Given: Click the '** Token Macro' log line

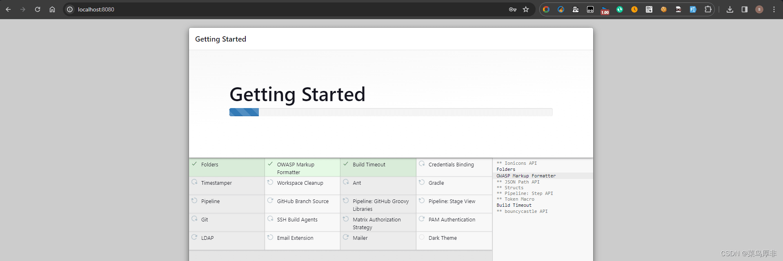Looking at the screenshot, I should [515, 199].
